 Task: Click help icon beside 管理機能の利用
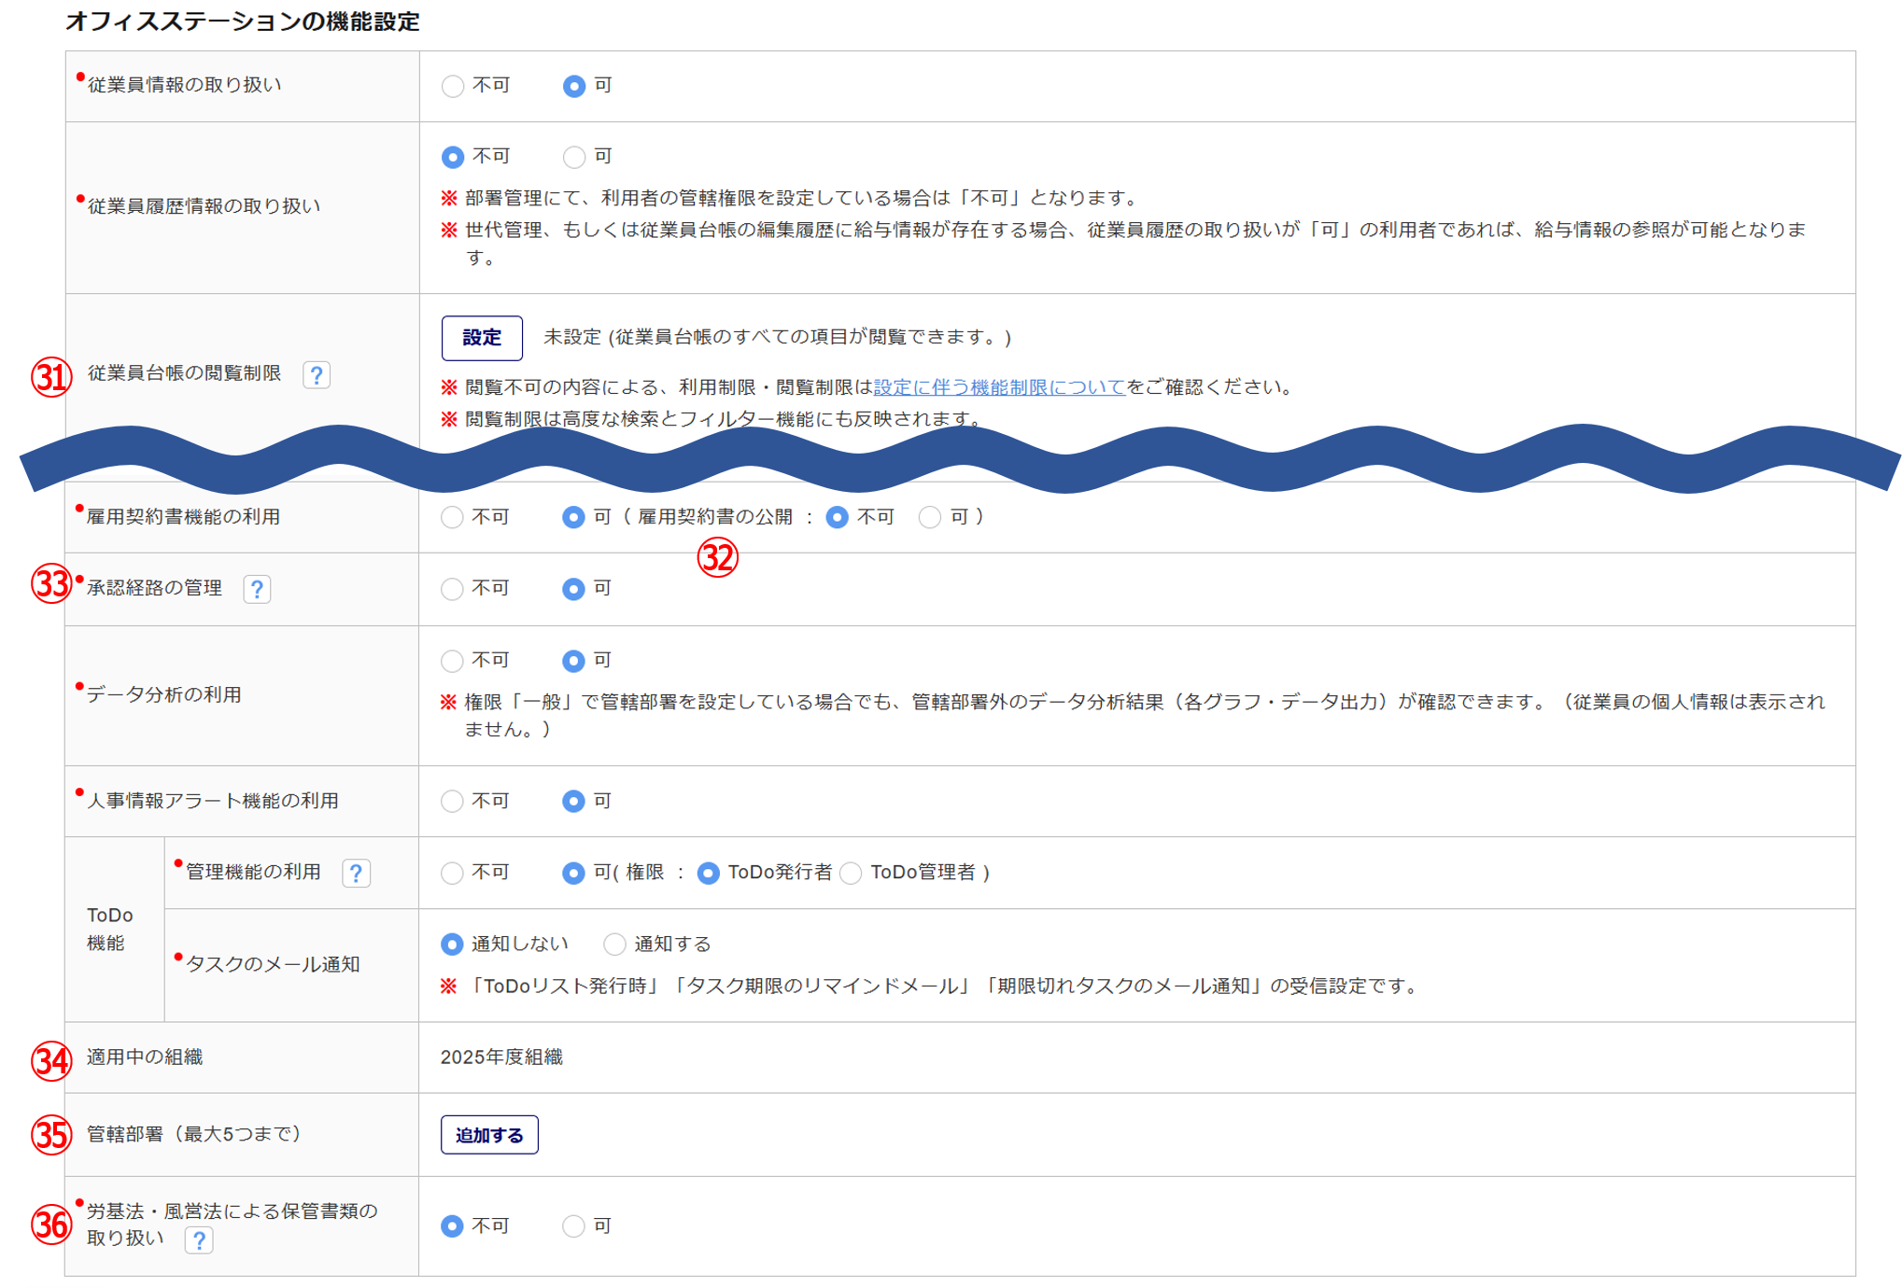[356, 873]
